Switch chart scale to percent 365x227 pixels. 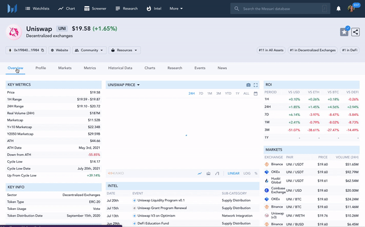(256, 174)
